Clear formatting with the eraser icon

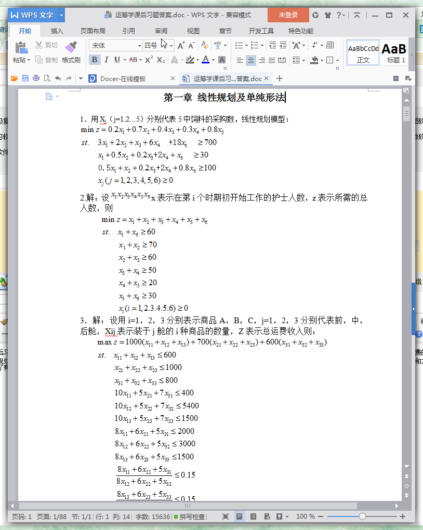click(x=205, y=45)
